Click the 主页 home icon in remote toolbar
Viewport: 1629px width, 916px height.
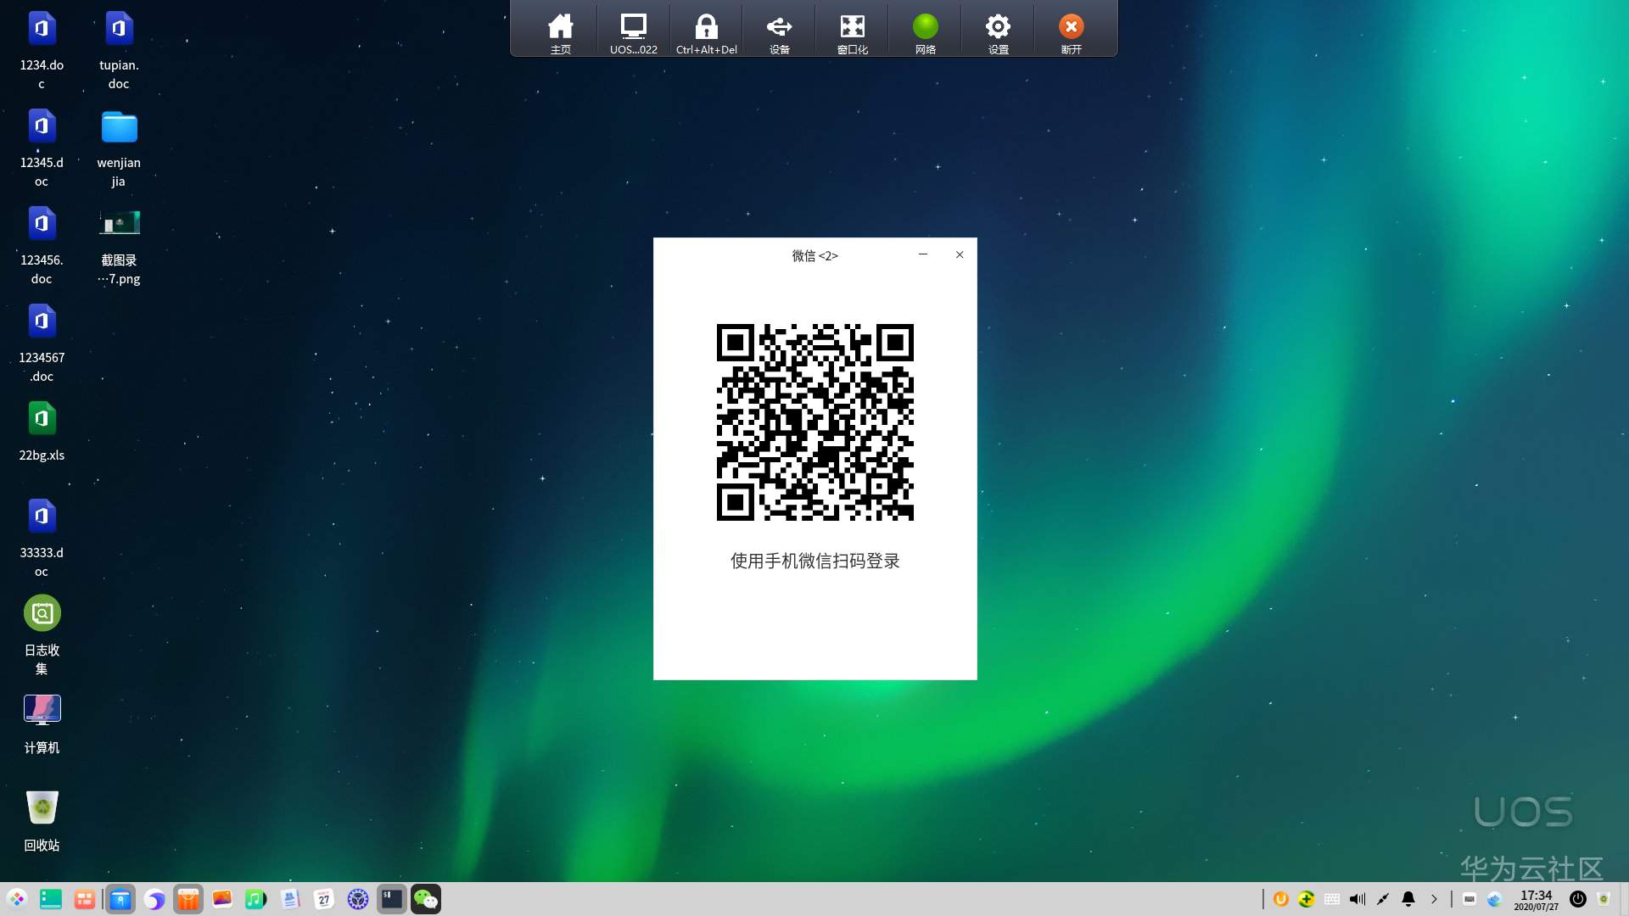[560, 32]
